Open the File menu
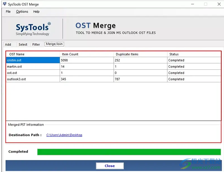This screenshot has height=172, width=224. coord(8,12)
